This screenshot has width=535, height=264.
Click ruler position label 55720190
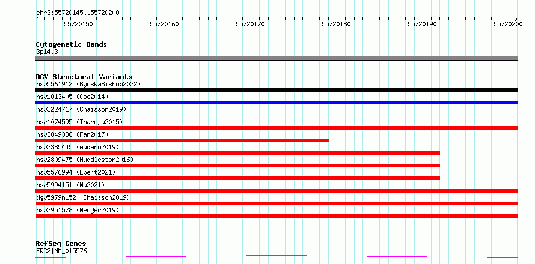(422, 24)
